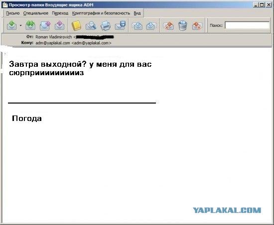
Task: Click the Reply to all icon
Action: coord(30,25)
